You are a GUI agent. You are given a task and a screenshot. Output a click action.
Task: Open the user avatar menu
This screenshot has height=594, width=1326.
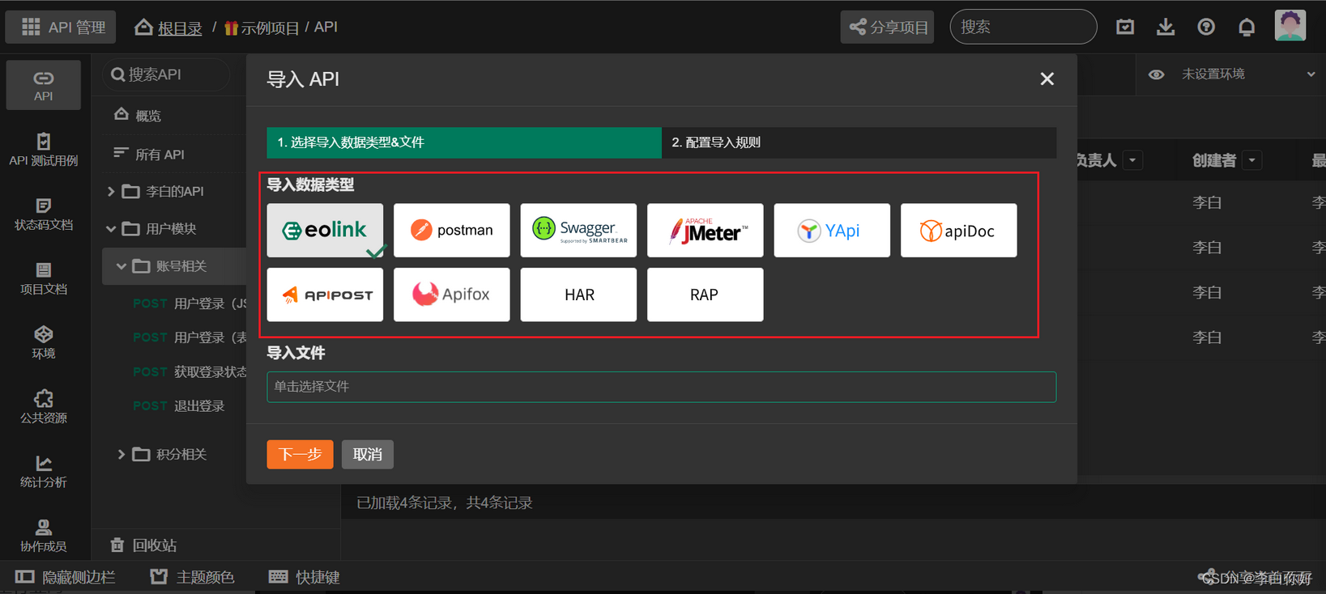1290,26
